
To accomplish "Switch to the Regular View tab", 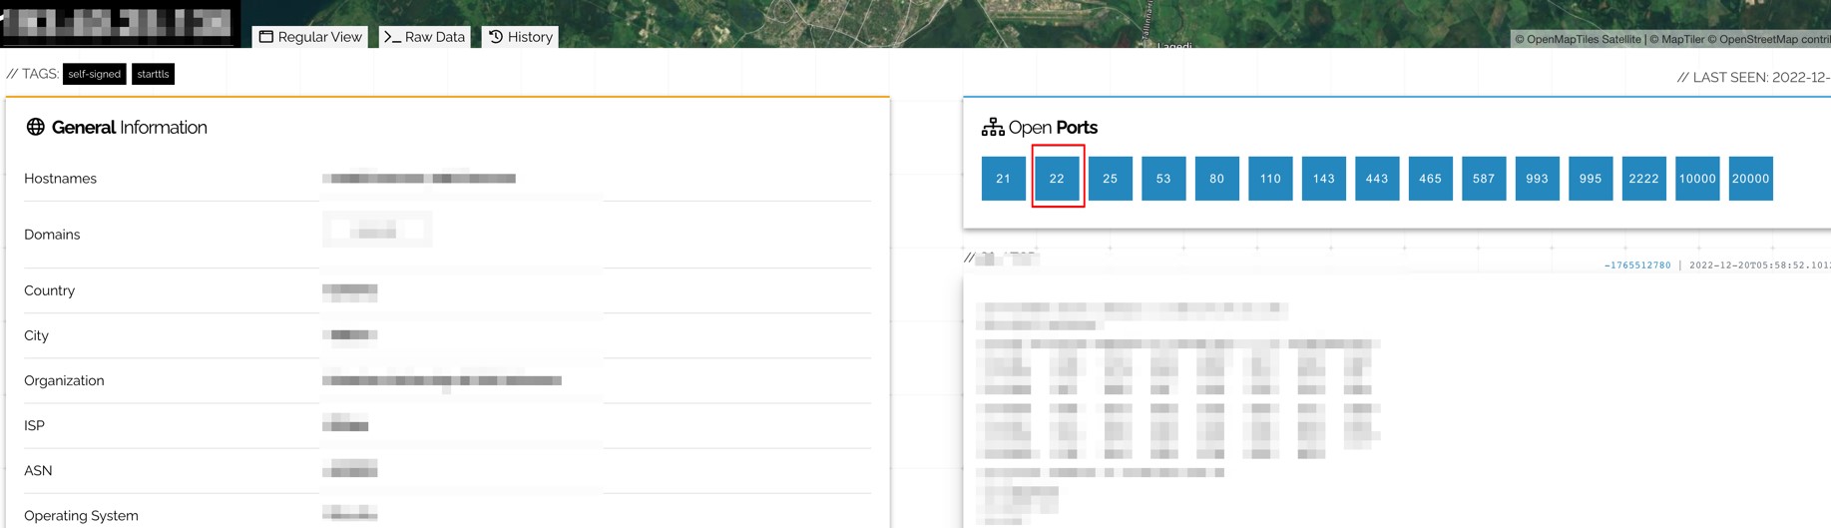I will [310, 37].
